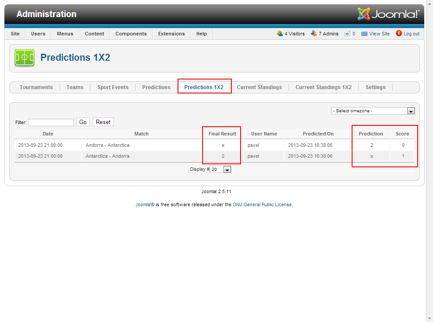Image resolution: width=433 pixels, height=322 pixels.
Task: Switch to the Tournaments tab
Action: (x=36, y=87)
